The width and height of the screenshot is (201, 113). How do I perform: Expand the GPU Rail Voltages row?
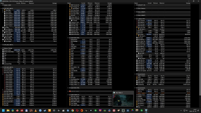pyautogui.click(x=137, y=29)
